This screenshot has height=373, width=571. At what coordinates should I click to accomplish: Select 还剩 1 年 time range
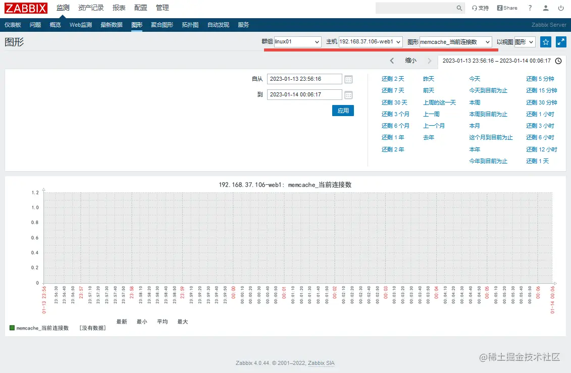click(x=393, y=138)
